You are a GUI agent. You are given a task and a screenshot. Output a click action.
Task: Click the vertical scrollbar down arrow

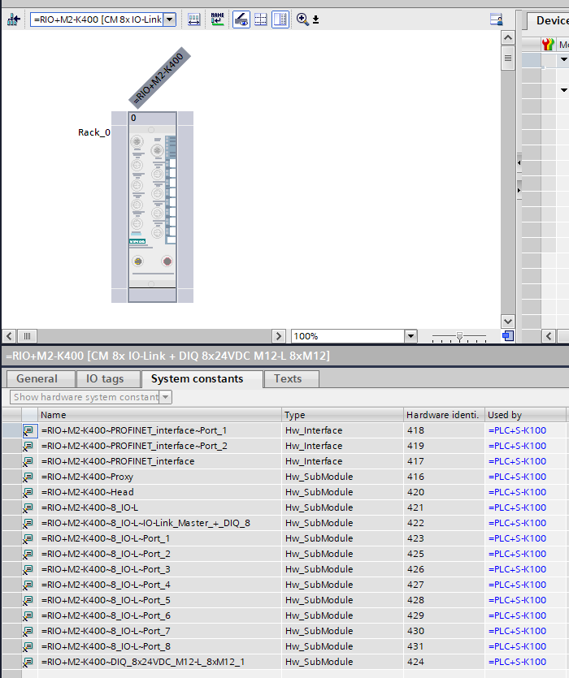pos(508,322)
